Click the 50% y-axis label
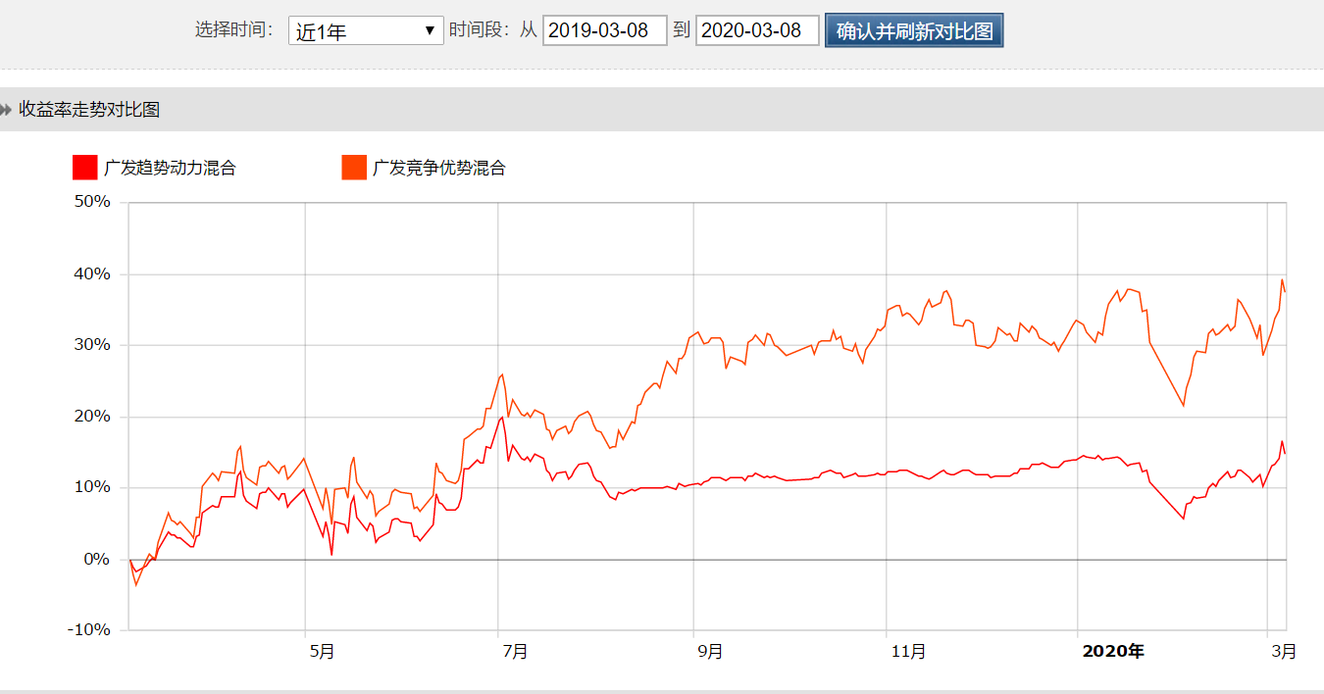This screenshot has height=694, width=1324. 93,202
